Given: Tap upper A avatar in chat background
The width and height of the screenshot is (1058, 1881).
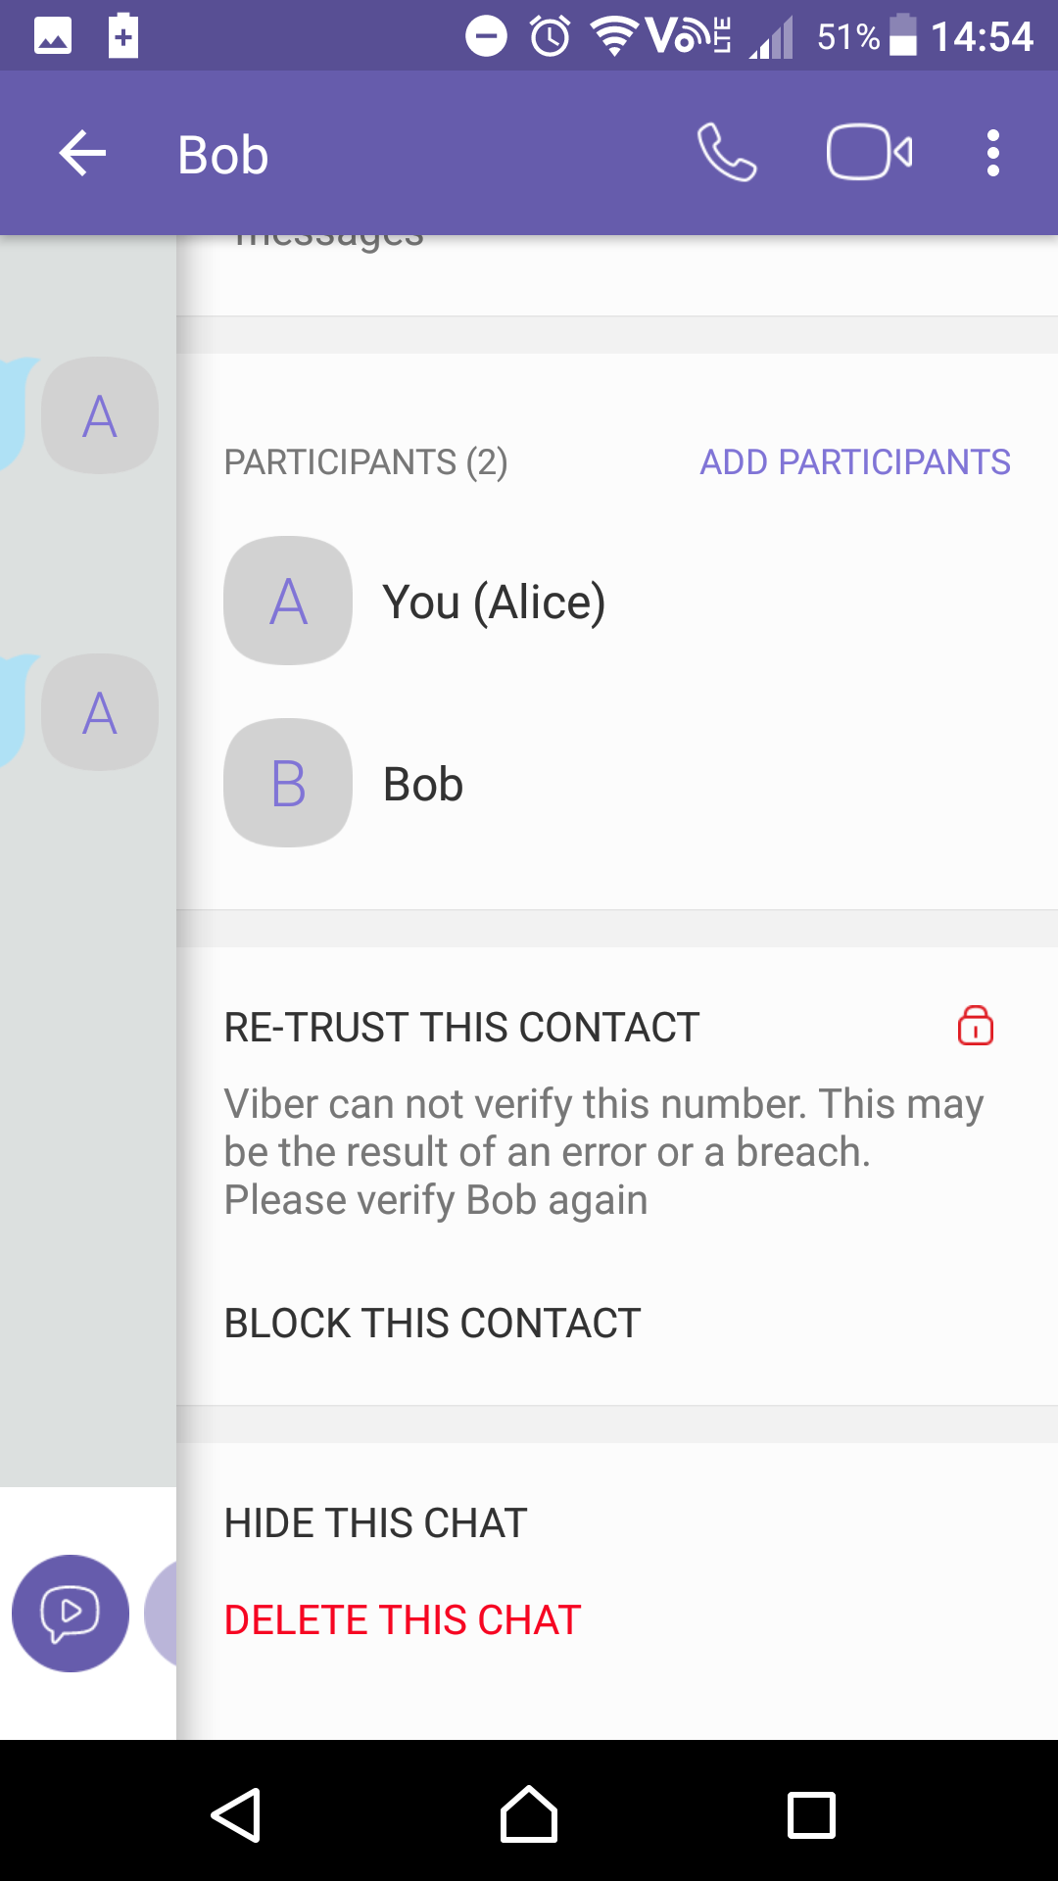Looking at the screenshot, I should [100, 416].
